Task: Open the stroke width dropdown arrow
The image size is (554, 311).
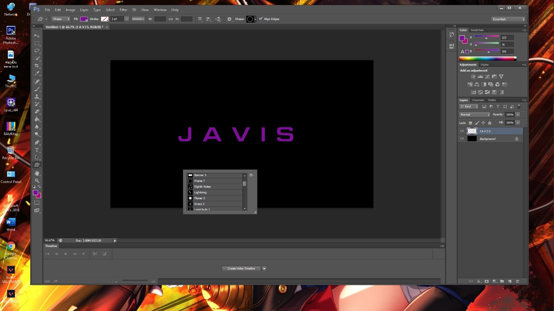Action: pyautogui.click(x=127, y=19)
